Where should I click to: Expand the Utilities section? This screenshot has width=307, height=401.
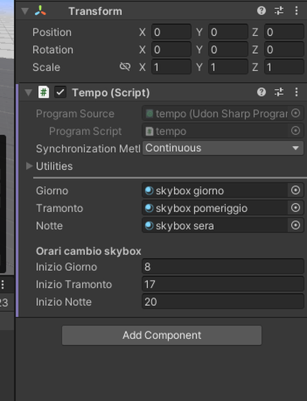[x=29, y=166]
